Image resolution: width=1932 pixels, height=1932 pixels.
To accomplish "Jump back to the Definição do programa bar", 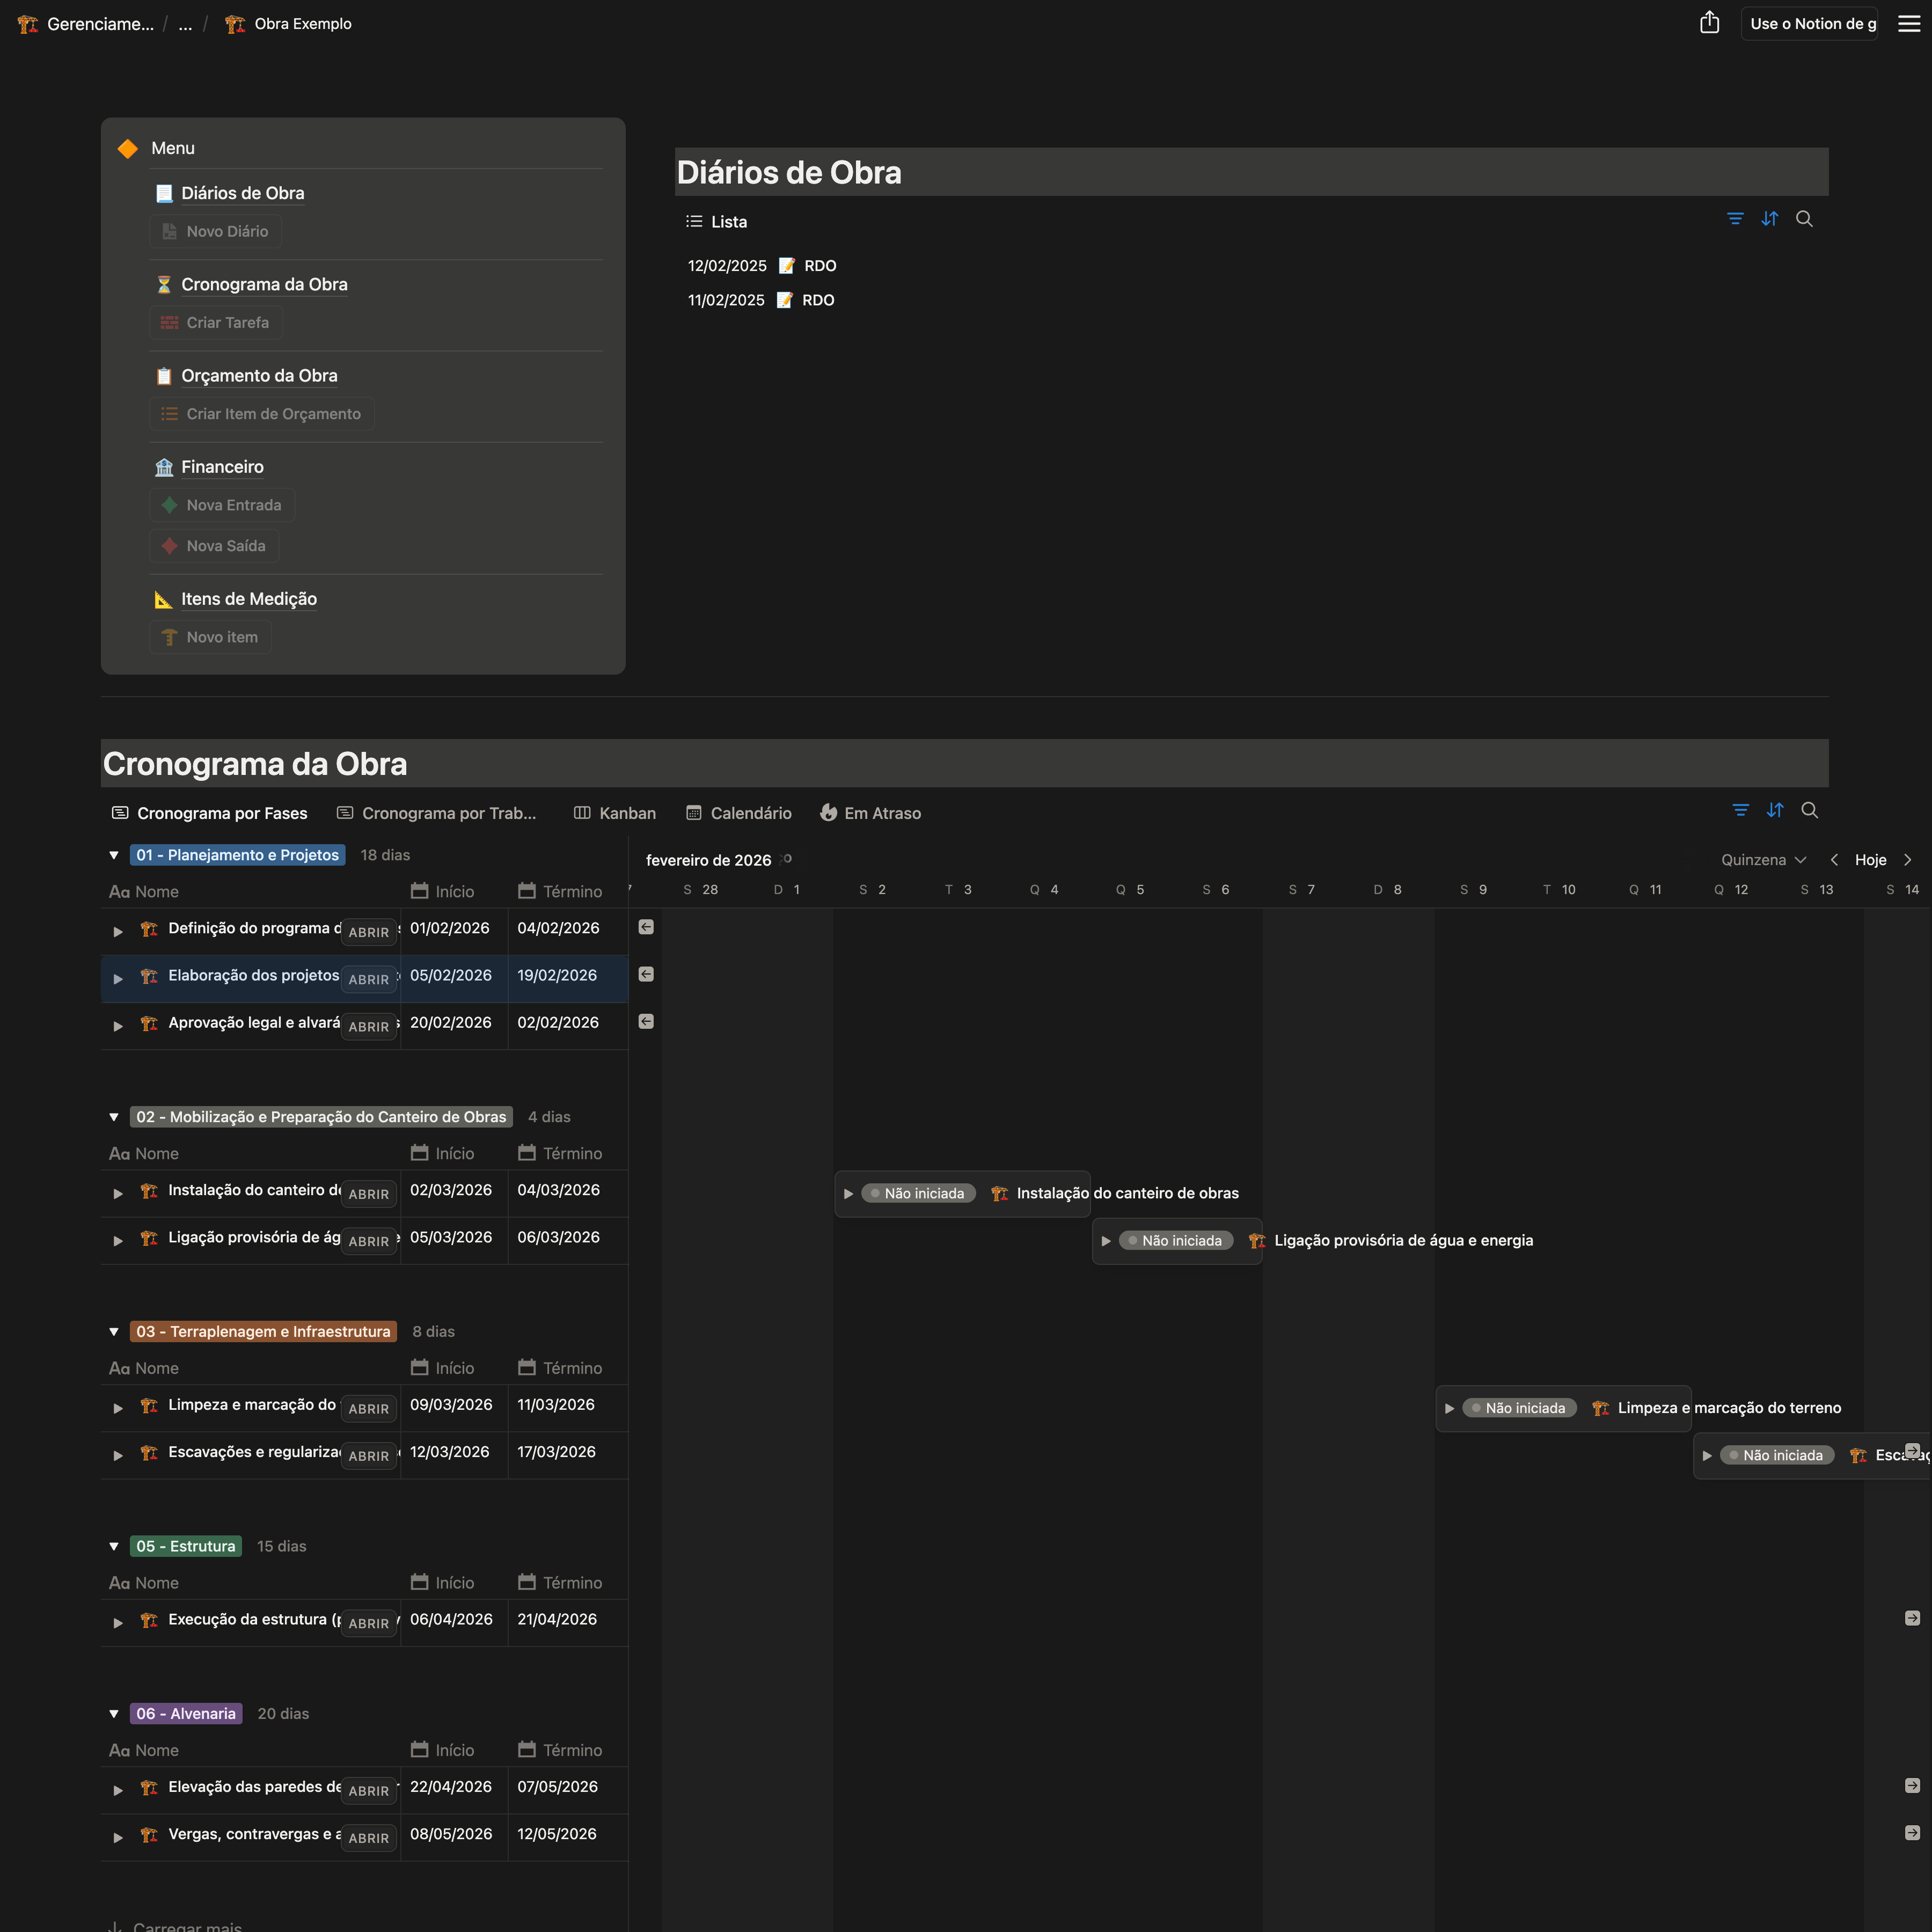I will pyautogui.click(x=646, y=927).
